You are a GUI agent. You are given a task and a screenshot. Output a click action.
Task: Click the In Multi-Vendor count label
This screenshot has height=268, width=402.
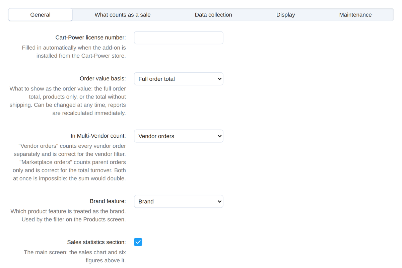point(98,136)
